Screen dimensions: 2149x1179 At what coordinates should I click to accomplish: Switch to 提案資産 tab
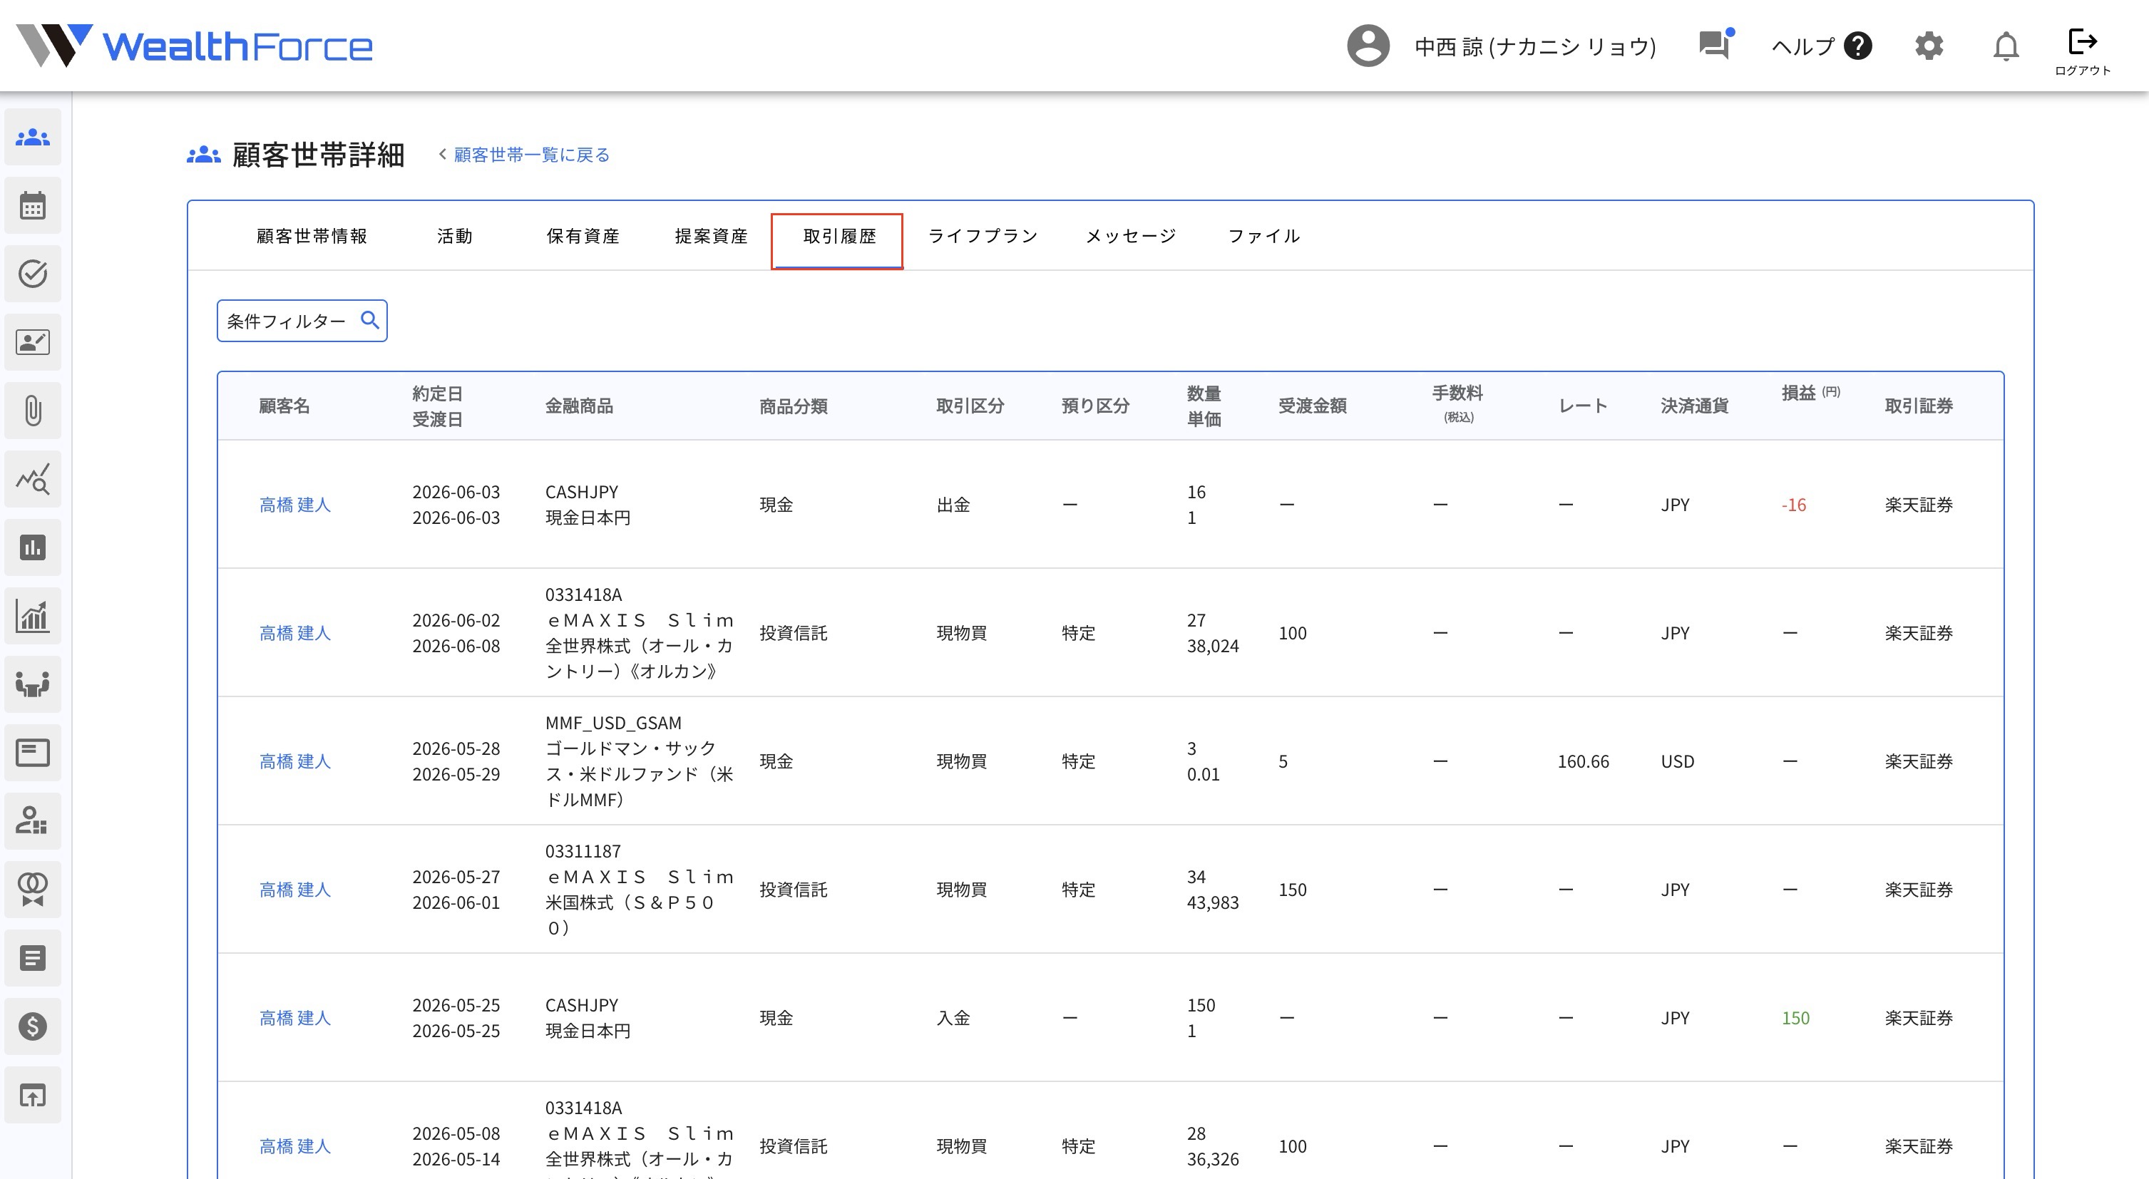tap(712, 237)
